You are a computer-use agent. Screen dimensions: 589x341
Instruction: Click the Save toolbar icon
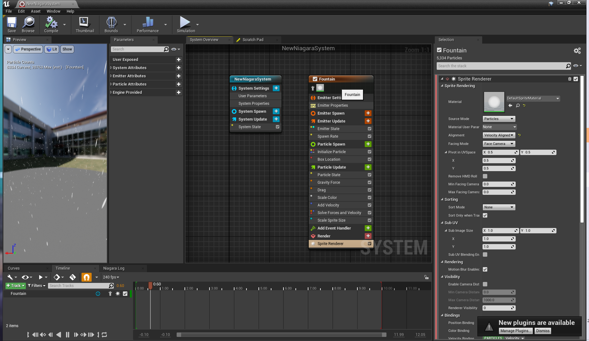(x=12, y=24)
